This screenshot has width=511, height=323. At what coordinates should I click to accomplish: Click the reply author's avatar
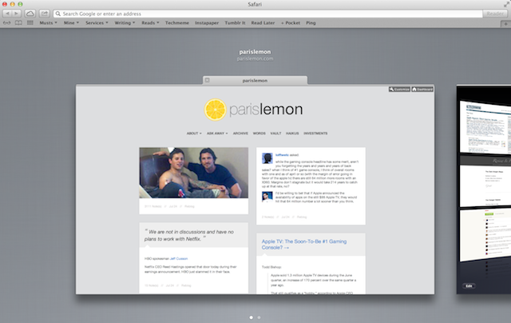pyautogui.click(x=267, y=197)
